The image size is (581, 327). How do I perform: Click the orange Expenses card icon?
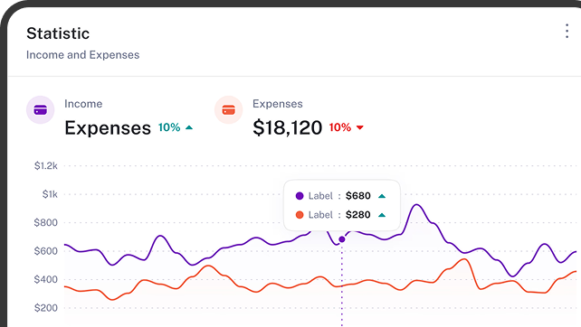pos(229,110)
